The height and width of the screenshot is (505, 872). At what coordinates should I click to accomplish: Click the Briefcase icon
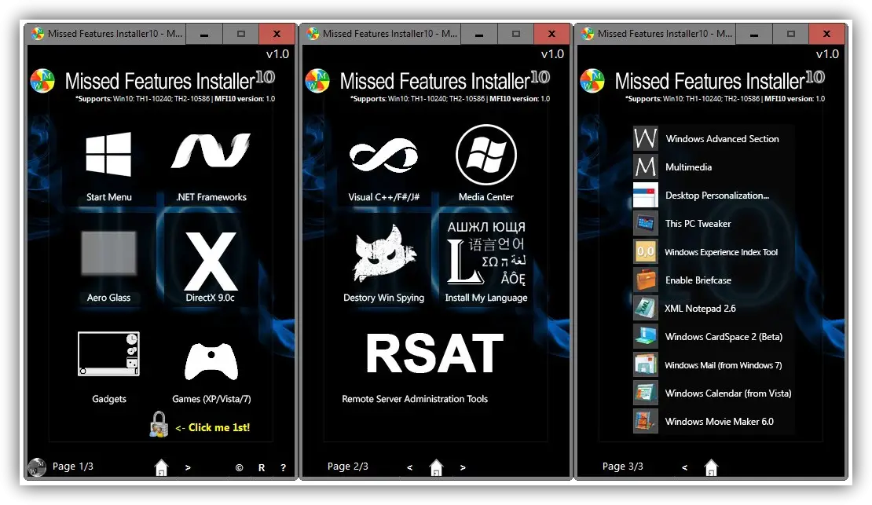tap(646, 280)
